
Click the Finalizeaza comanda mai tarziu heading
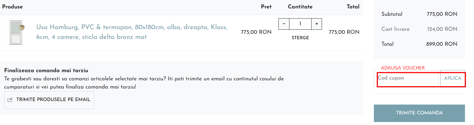(x=46, y=71)
